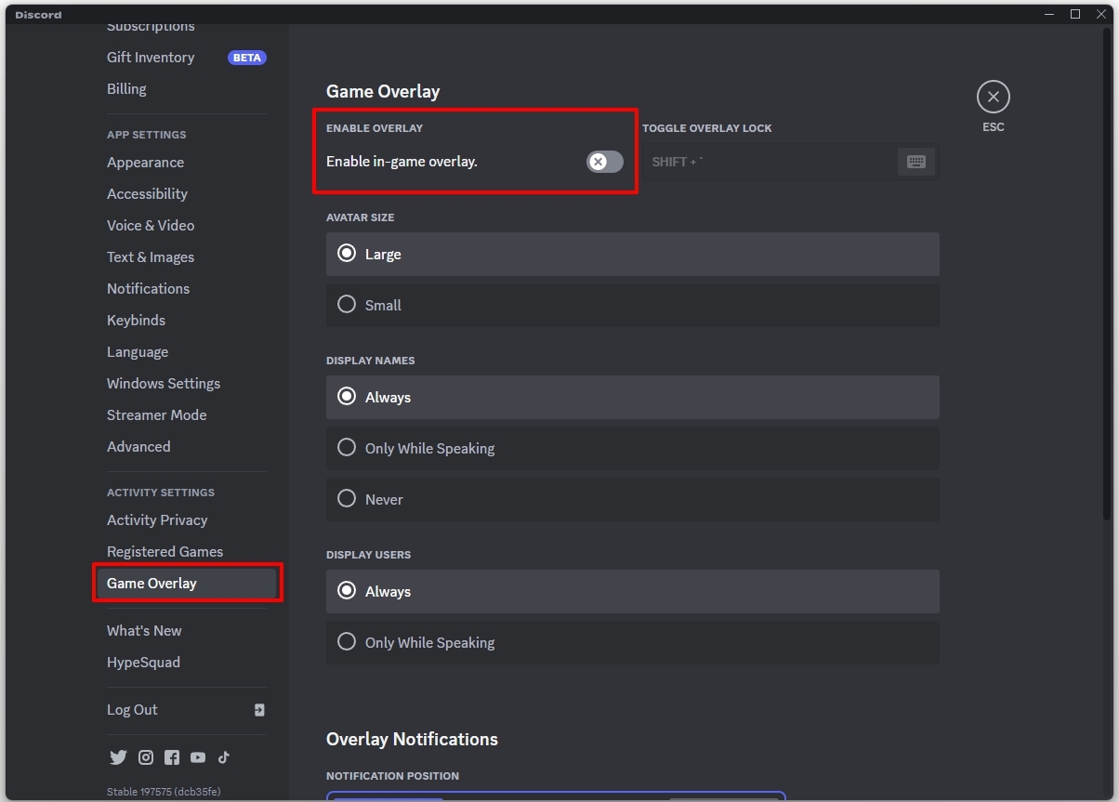Open the Voice & Video settings
Viewport: 1119px width, 802px height.
(x=151, y=226)
